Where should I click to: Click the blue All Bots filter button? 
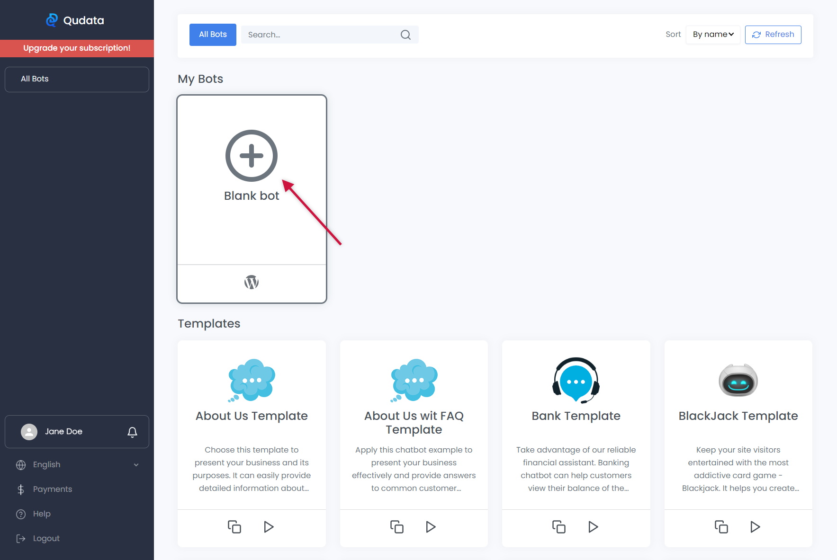pyautogui.click(x=213, y=35)
